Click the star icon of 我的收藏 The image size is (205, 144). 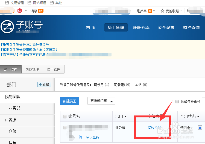tap(162, 11)
